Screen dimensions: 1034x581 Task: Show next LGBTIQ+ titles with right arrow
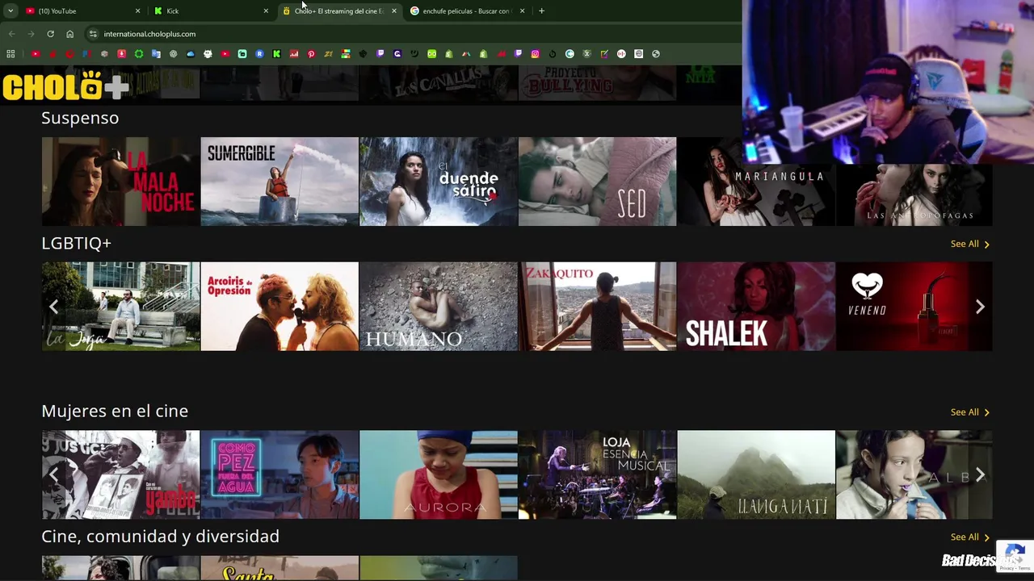coord(980,307)
